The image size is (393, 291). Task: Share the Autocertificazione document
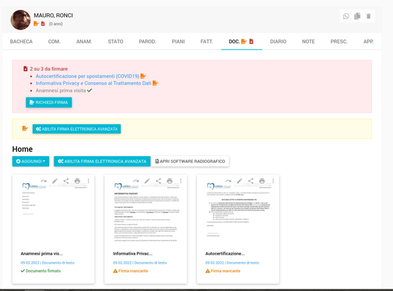click(x=251, y=181)
